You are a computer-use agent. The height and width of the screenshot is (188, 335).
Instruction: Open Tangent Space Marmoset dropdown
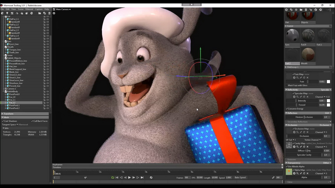coord(15,124)
